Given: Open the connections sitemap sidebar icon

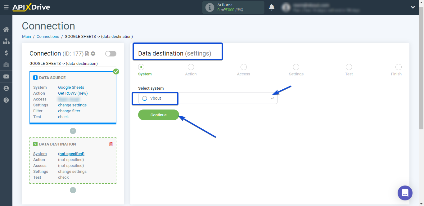Looking at the screenshot, I should click(x=6, y=41).
